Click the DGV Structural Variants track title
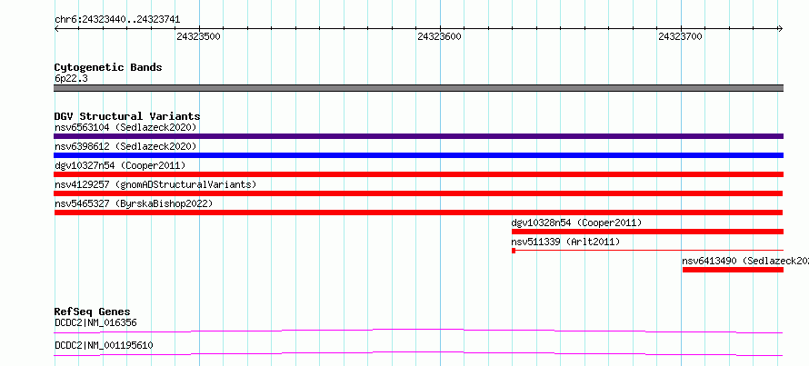The width and height of the screenshot is (809, 366). [127, 116]
